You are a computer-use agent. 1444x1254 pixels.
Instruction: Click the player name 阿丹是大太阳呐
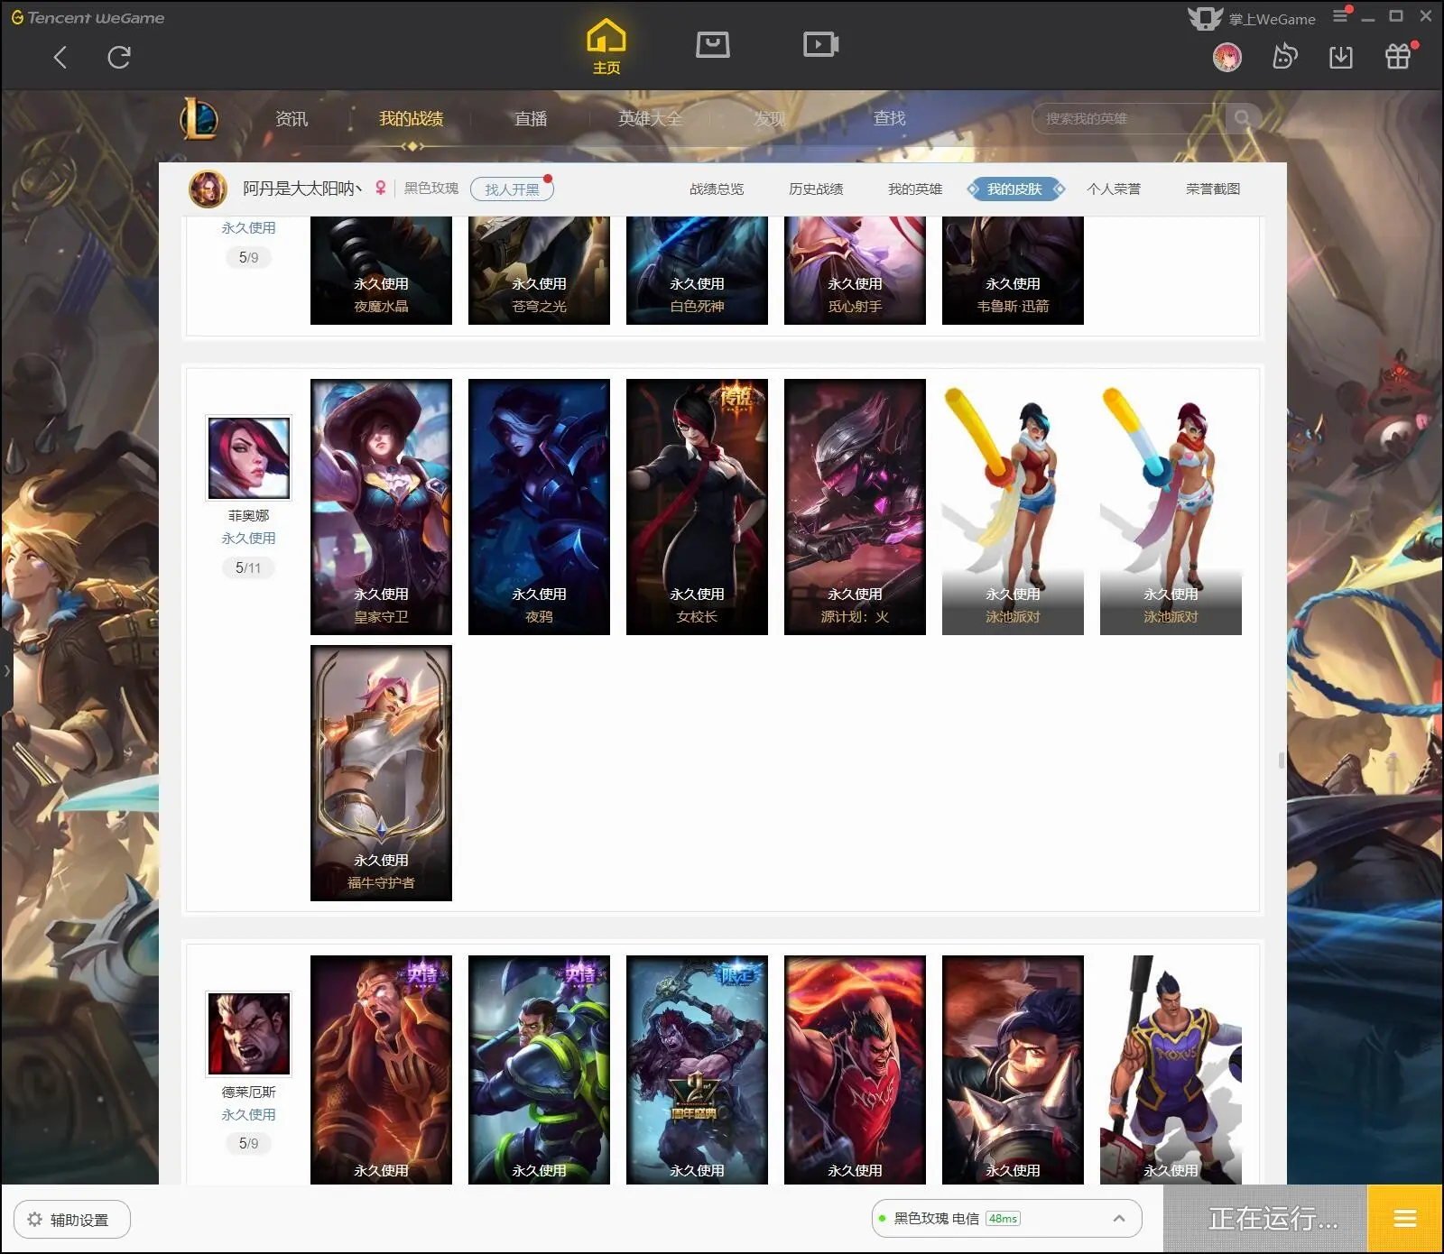302,189
